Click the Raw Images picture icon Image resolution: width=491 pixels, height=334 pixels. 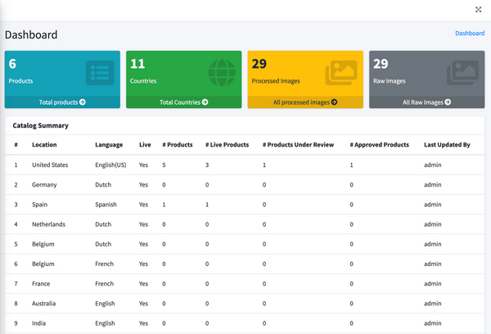pos(462,74)
